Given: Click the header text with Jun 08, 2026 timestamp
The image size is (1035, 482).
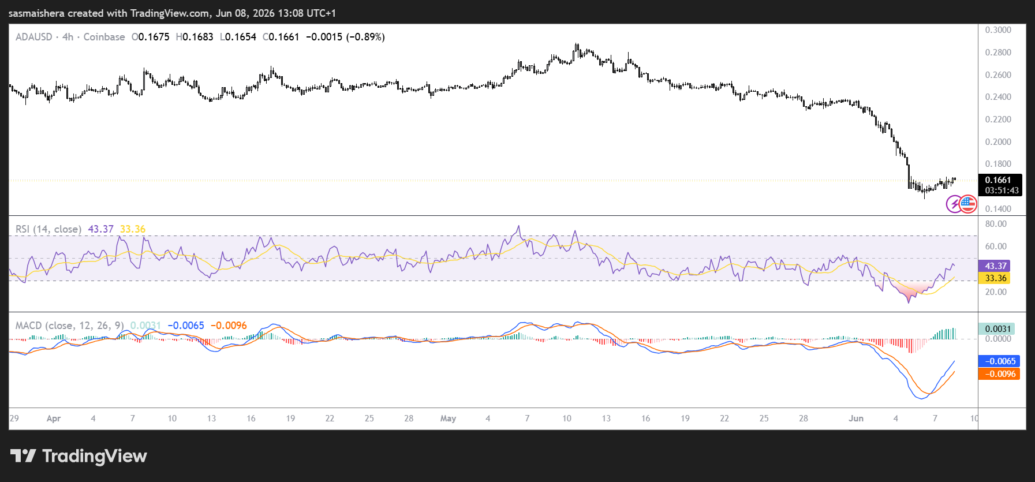Looking at the screenshot, I should point(172,13).
